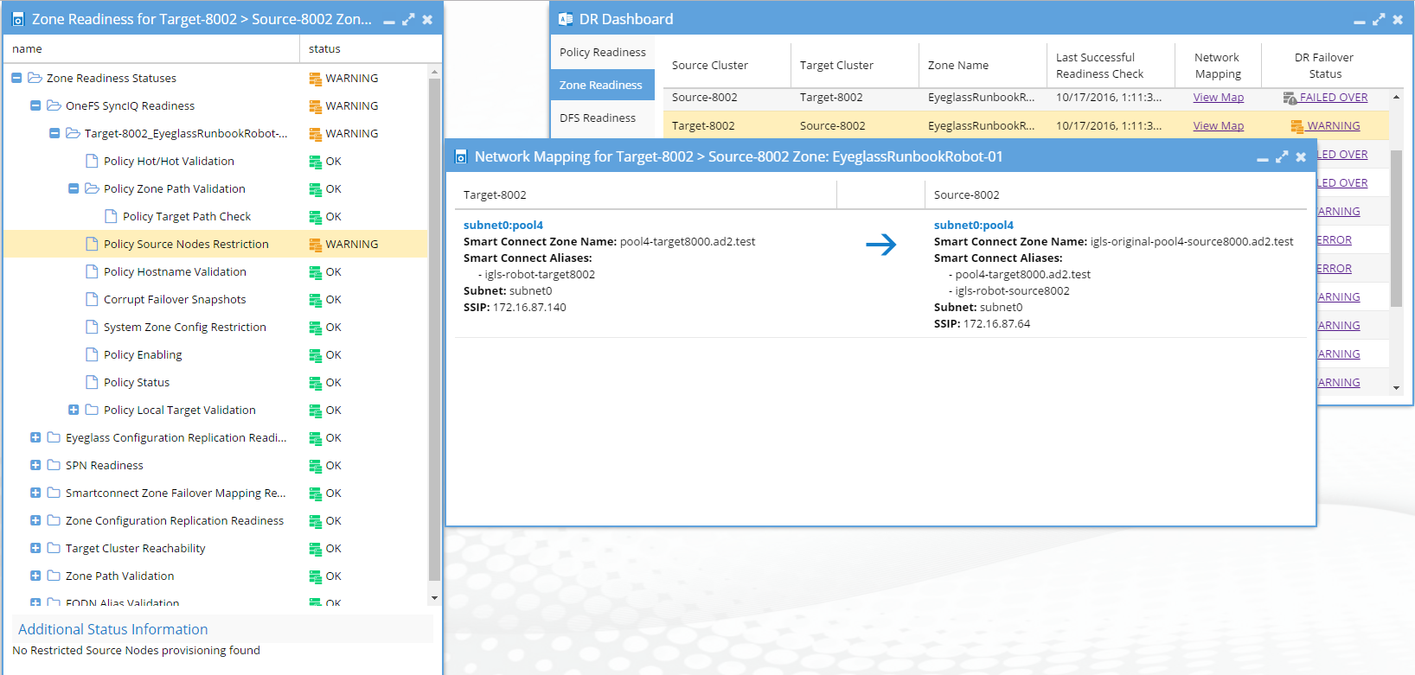Screen dimensions: 1415x675
Task: Click the Policy Enabling document icon
Action: [x=92, y=354]
